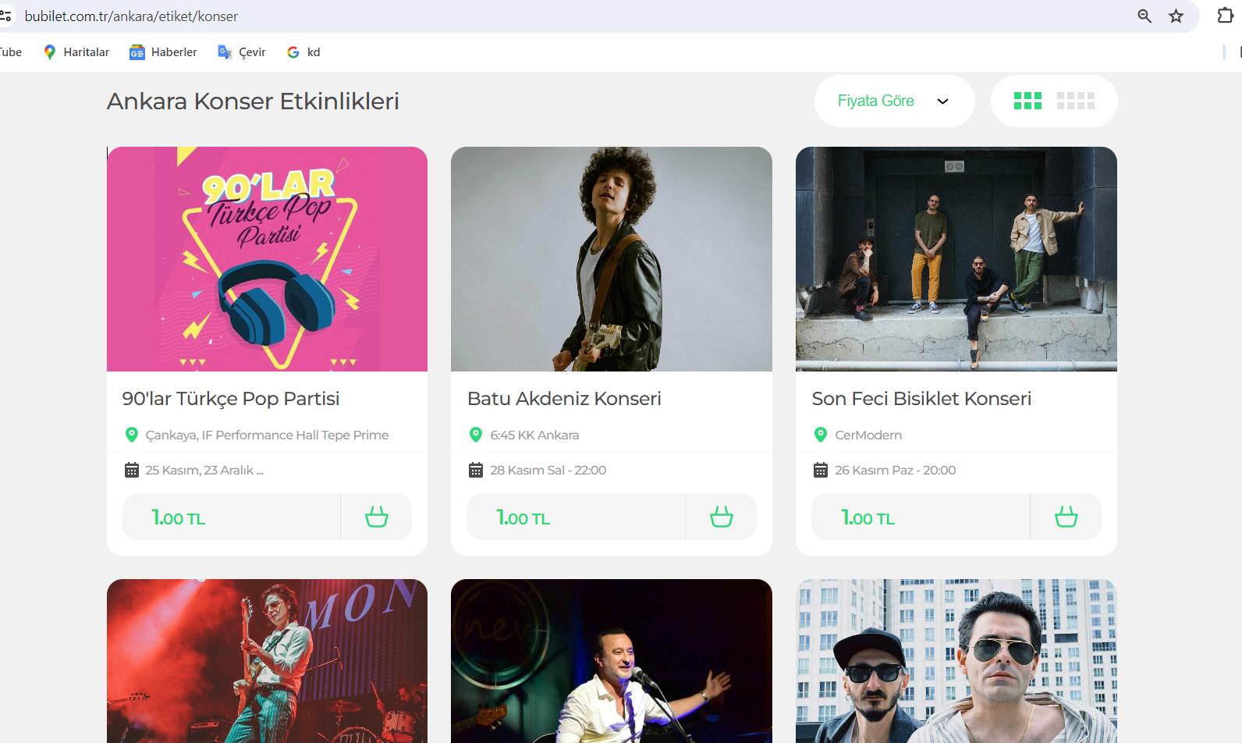Screen dimensions: 1242x743
Task: Open the Fiyata Göre sort dropdown
Action: (894, 101)
